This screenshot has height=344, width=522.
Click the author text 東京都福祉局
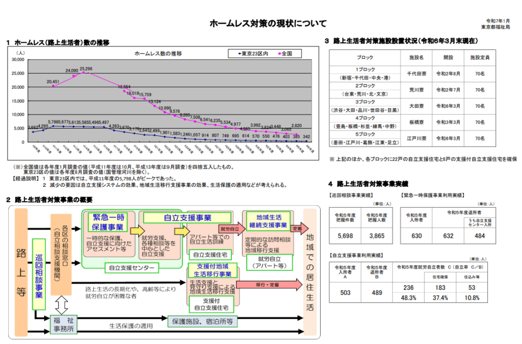(495, 27)
